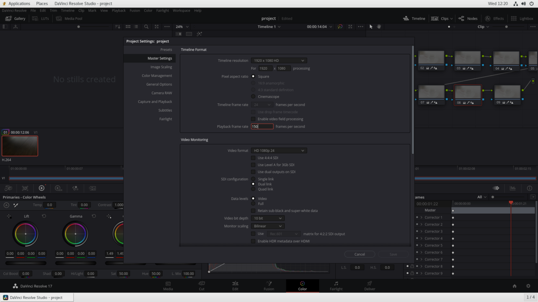Reset the Gamma color wheel

(94, 216)
